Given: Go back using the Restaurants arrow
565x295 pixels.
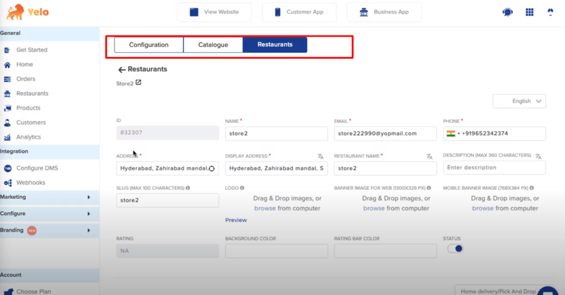Looking at the screenshot, I should (x=122, y=70).
